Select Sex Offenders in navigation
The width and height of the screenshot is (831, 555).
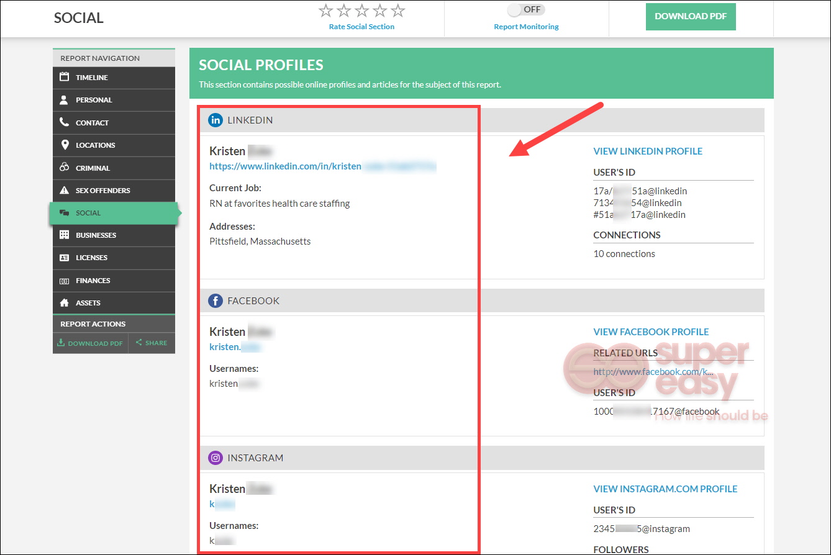(x=114, y=190)
